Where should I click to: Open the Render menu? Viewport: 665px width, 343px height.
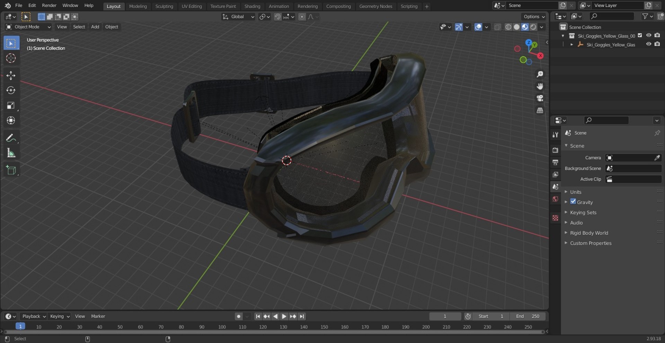(x=49, y=6)
